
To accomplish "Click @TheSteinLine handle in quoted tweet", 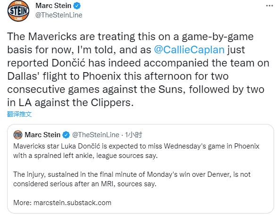I will 96,135.
